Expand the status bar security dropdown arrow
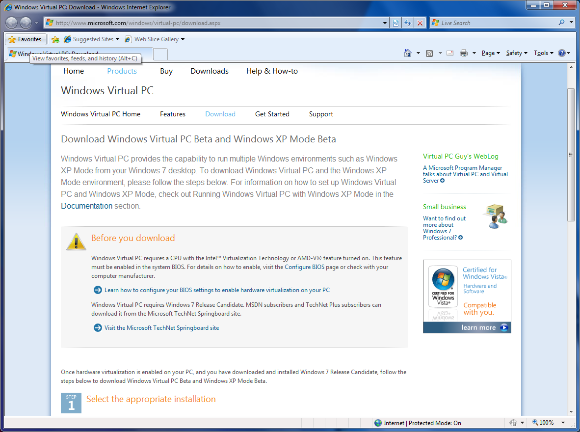The image size is (580, 432). coord(522,423)
